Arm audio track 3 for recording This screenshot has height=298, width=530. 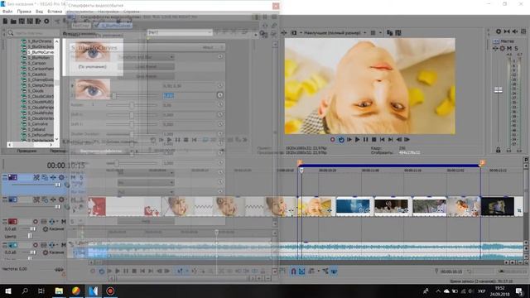point(35,222)
